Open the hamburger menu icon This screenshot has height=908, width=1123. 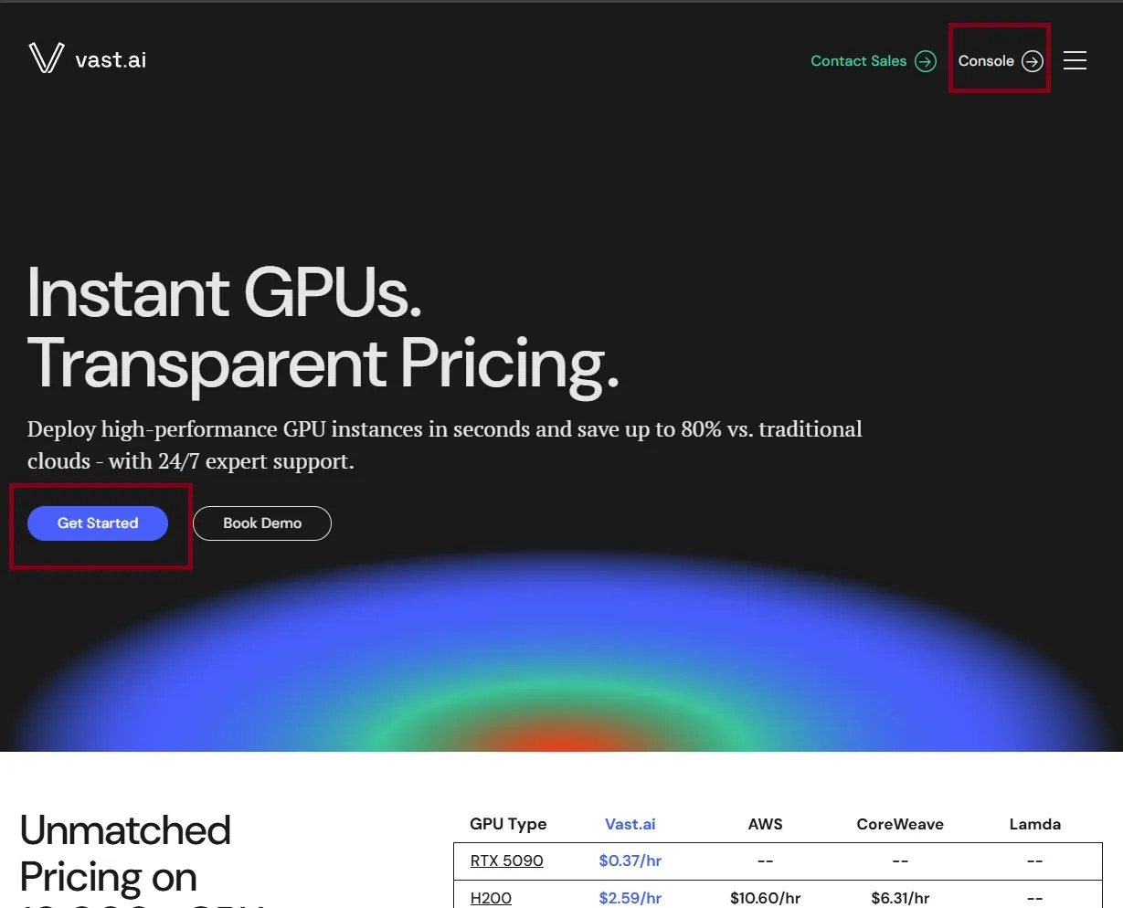coord(1075,60)
